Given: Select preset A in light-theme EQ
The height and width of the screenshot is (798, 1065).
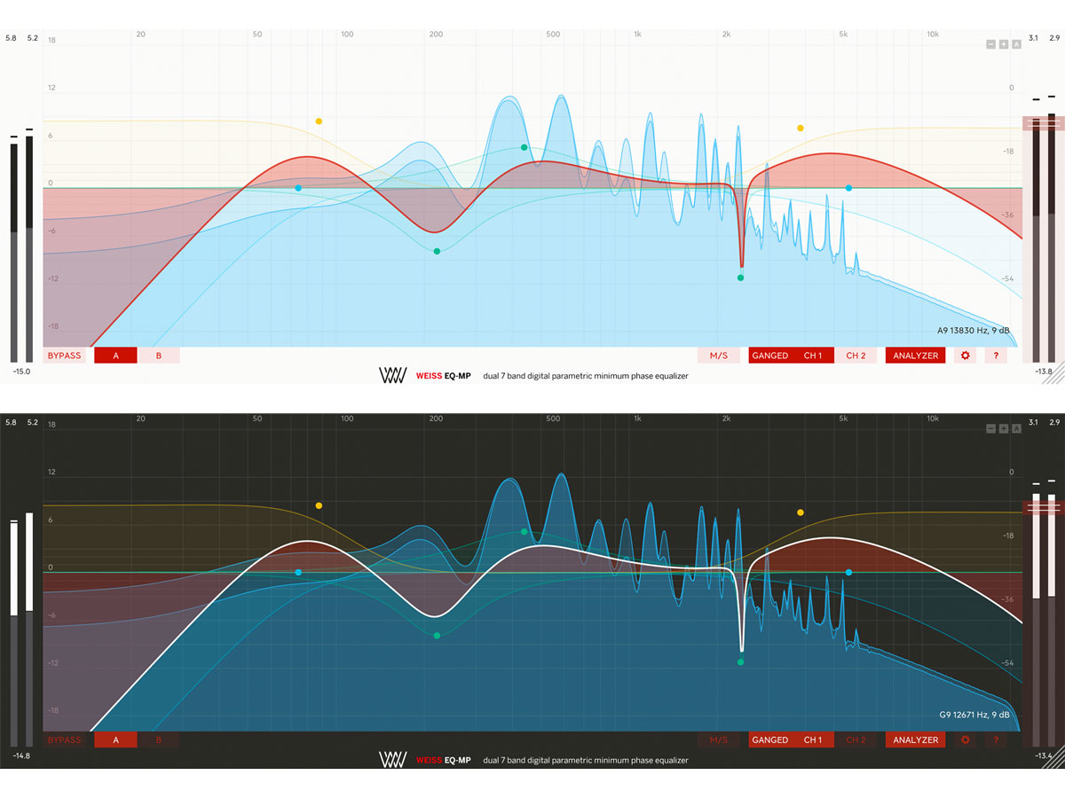Looking at the screenshot, I should [x=115, y=356].
